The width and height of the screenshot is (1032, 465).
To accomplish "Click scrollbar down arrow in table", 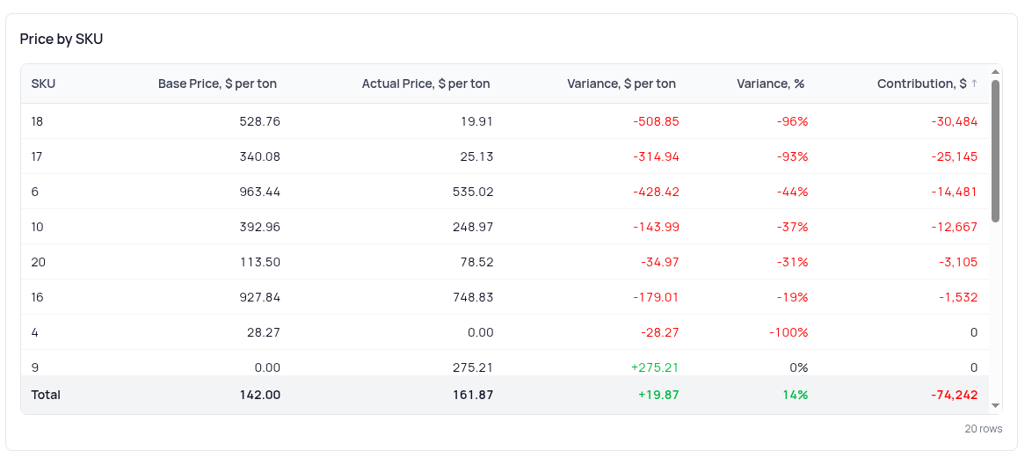I will coord(995,405).
